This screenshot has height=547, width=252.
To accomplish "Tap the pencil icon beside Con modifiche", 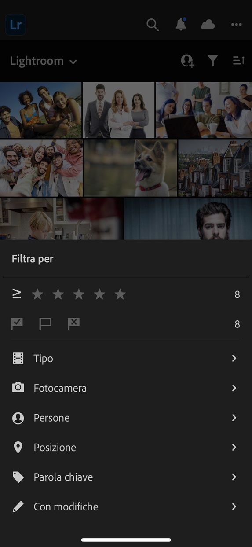I will click(x=18, y=507).
